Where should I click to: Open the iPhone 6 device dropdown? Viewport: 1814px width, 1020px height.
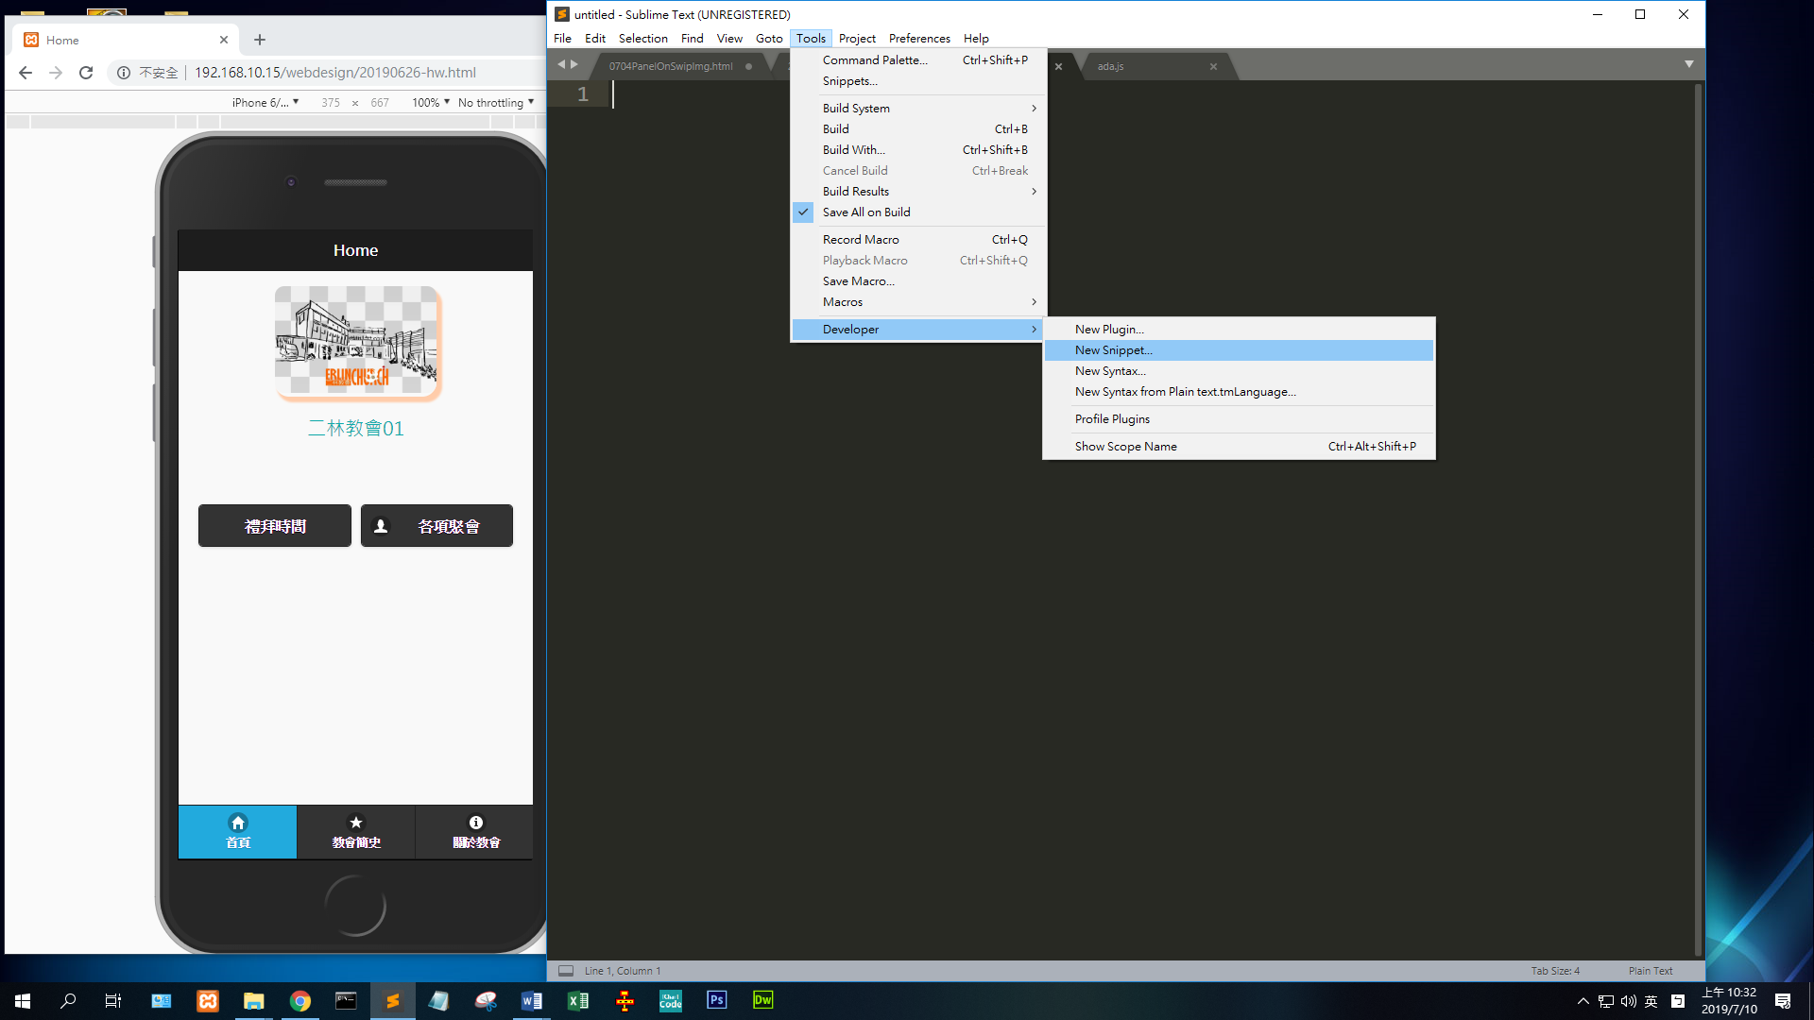pos(265,102)
